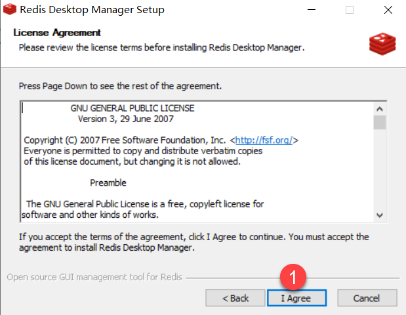
Task: Click the Redis icon in the title bar
Action: click(x=10, y=9)
